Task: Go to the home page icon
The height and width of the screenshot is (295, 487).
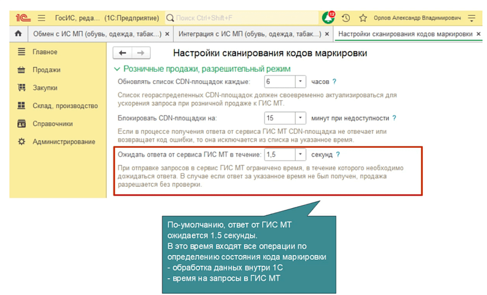Action: pyautogui.click(x=18, y=33)
